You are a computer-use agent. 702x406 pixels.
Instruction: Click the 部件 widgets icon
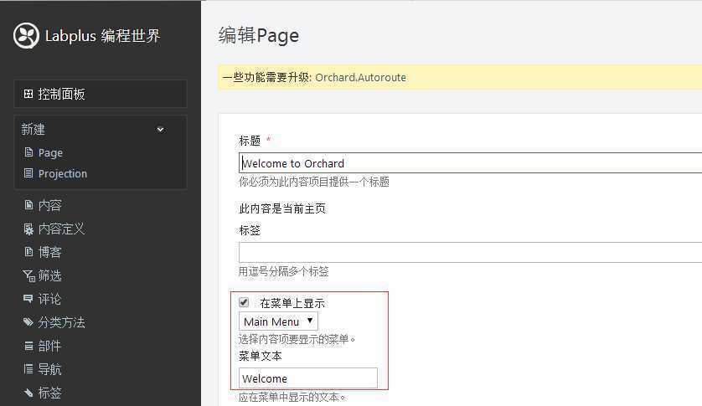point(28,346)
